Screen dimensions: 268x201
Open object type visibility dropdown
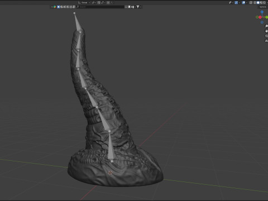pos(231,3)
